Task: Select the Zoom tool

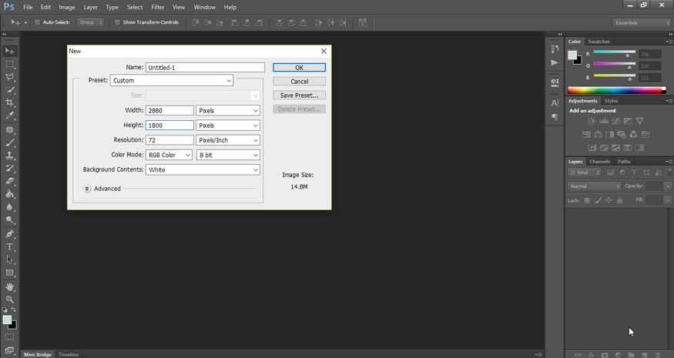Action: tap(10, 299)
